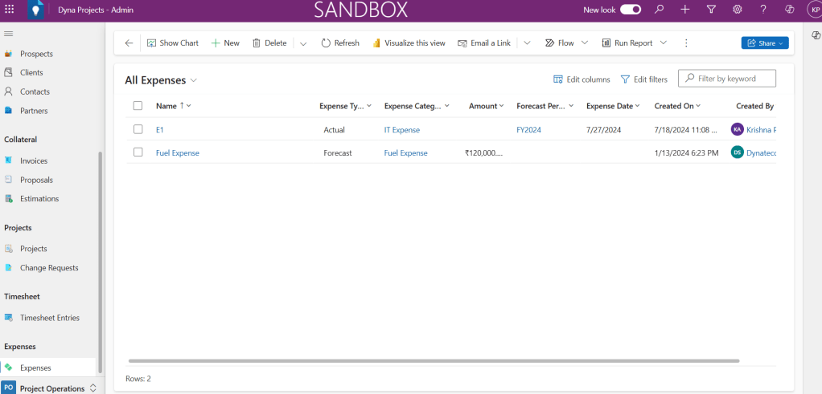Click the back arrow in command bar
Screen dimensions: 822x394
click(x=129, y=43)
